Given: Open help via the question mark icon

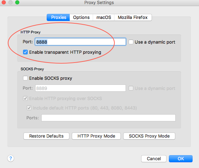Looking at the screenshot, I should click(x=11, y=159).
